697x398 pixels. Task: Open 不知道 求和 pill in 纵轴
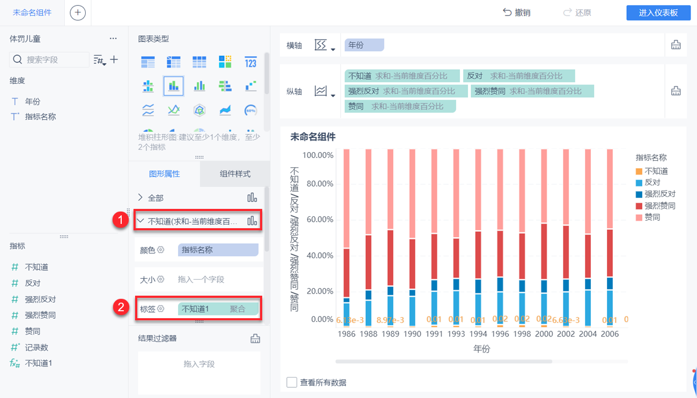point(402,76)
